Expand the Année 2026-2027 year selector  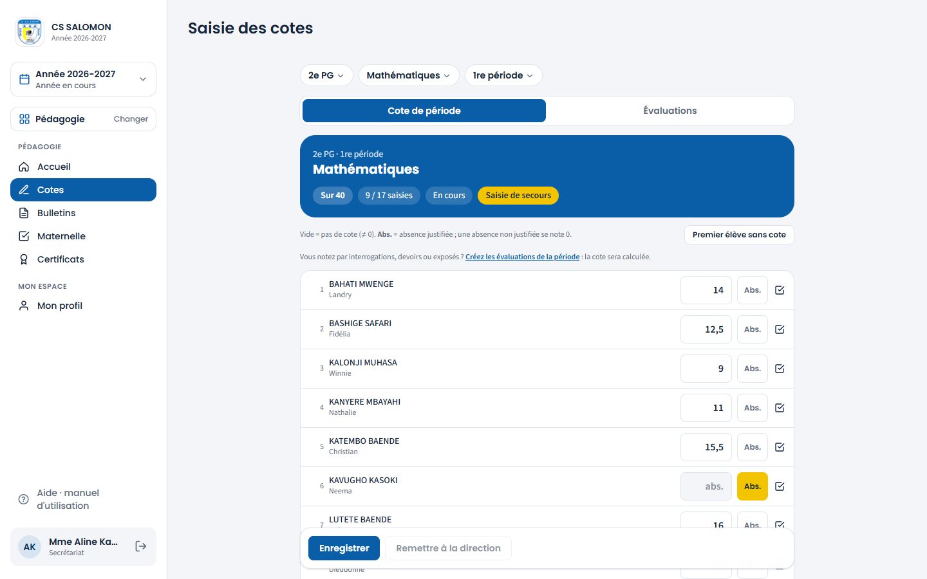tap(83, 79)
